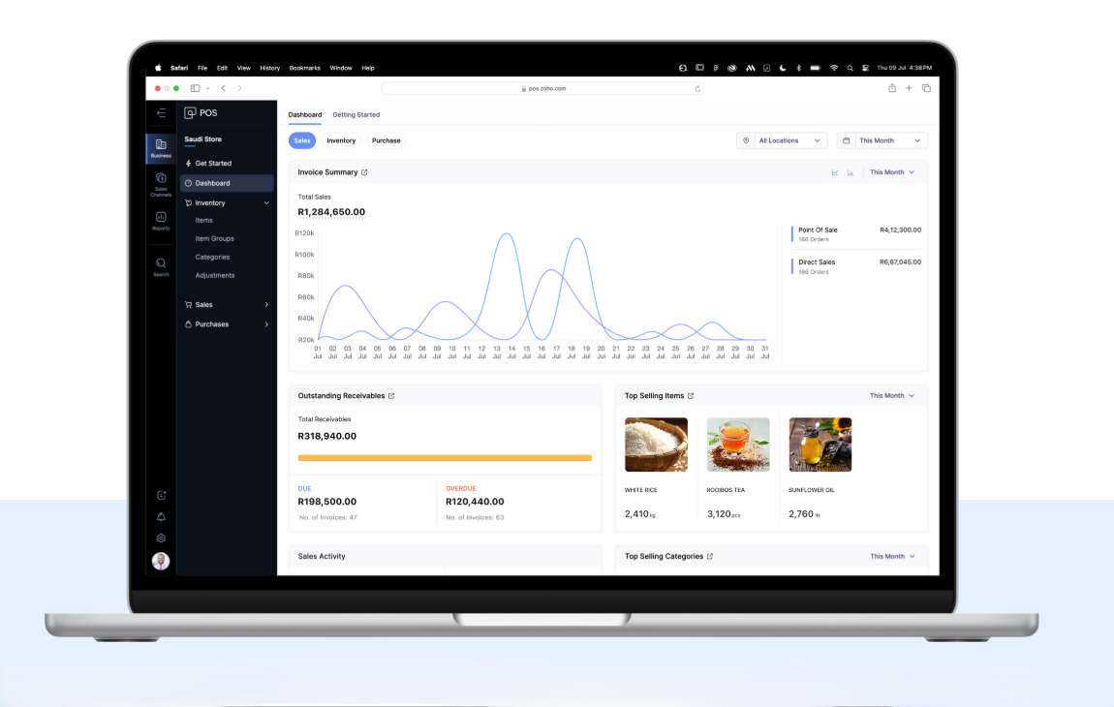Open Items under Inventory
Image resolution: width=1114 pixels, height=707 pixels.
click(x=203, y=220)
